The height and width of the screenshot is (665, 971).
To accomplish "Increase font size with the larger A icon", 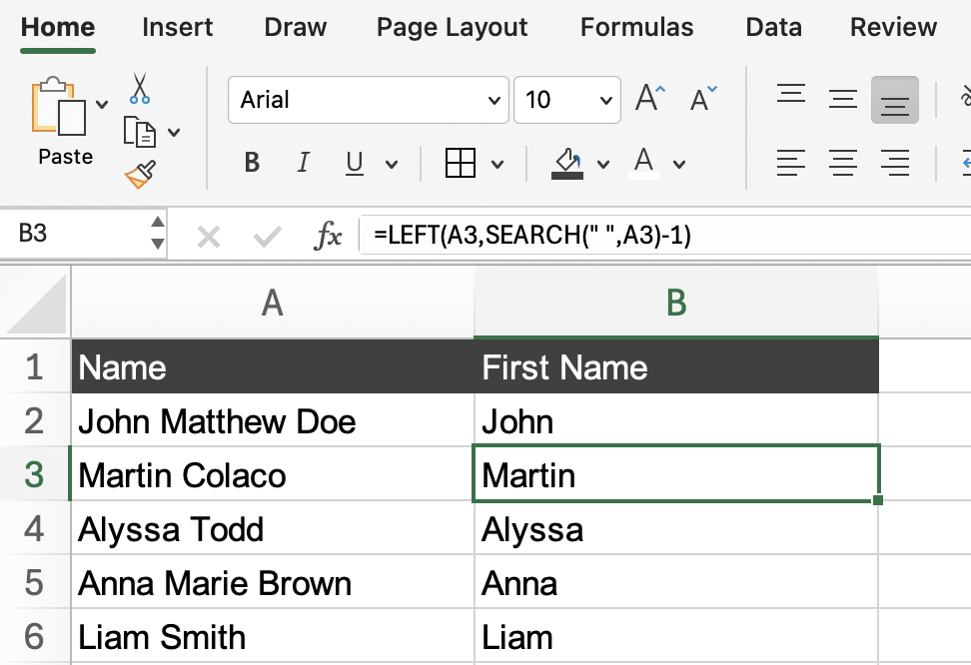I will coord(650,99).
